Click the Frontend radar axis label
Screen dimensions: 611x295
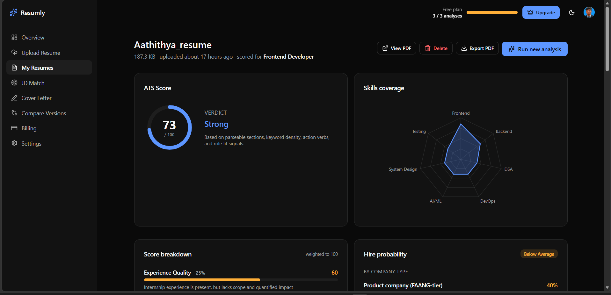point(461,113)
